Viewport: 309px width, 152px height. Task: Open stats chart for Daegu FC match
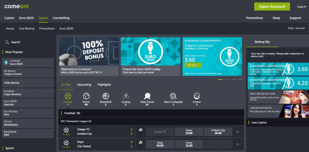(141, 130)
